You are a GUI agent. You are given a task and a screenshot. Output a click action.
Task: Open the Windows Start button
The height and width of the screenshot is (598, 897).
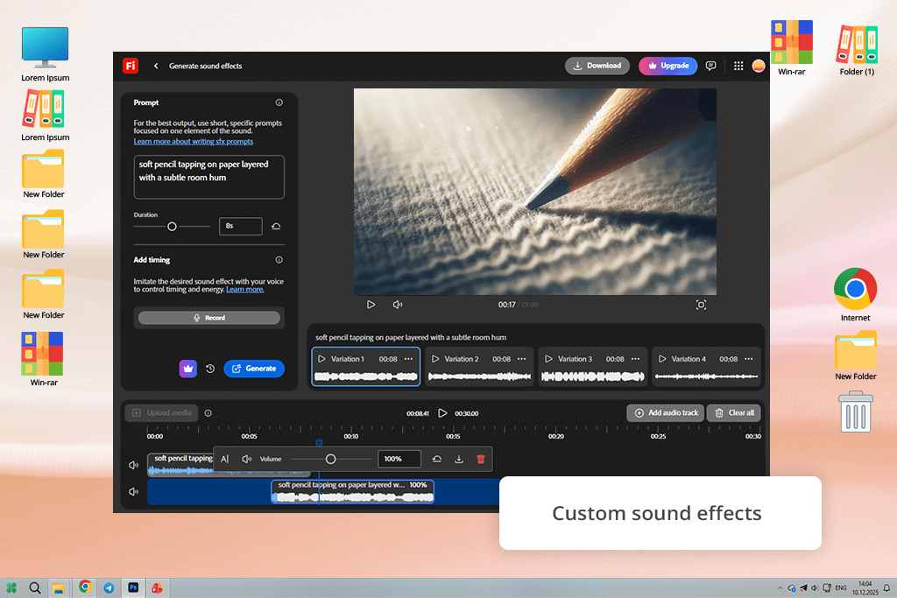pos(11,587)
